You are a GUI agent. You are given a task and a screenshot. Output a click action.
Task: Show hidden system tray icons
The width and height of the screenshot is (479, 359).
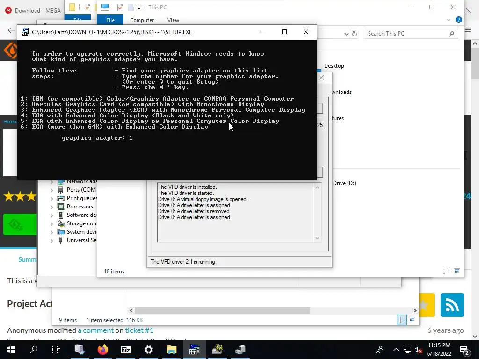[x=396, y=350]
